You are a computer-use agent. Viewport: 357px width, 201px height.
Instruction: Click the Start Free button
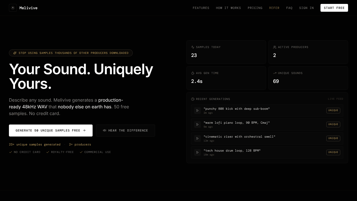[334, 8]
